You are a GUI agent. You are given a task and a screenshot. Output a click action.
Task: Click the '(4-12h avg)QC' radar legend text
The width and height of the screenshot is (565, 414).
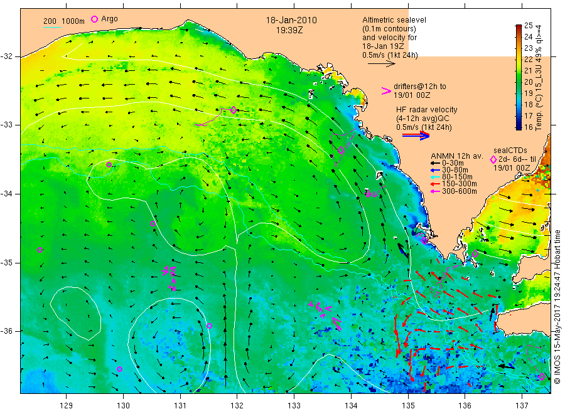(422, 119)
